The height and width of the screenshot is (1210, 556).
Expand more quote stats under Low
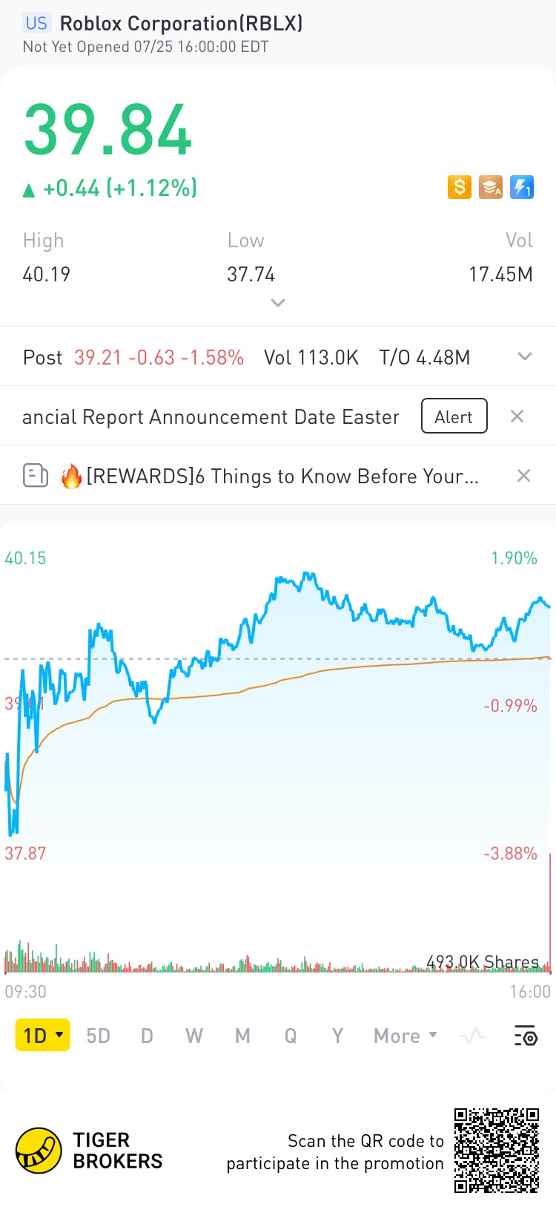(x=278, y=302)
